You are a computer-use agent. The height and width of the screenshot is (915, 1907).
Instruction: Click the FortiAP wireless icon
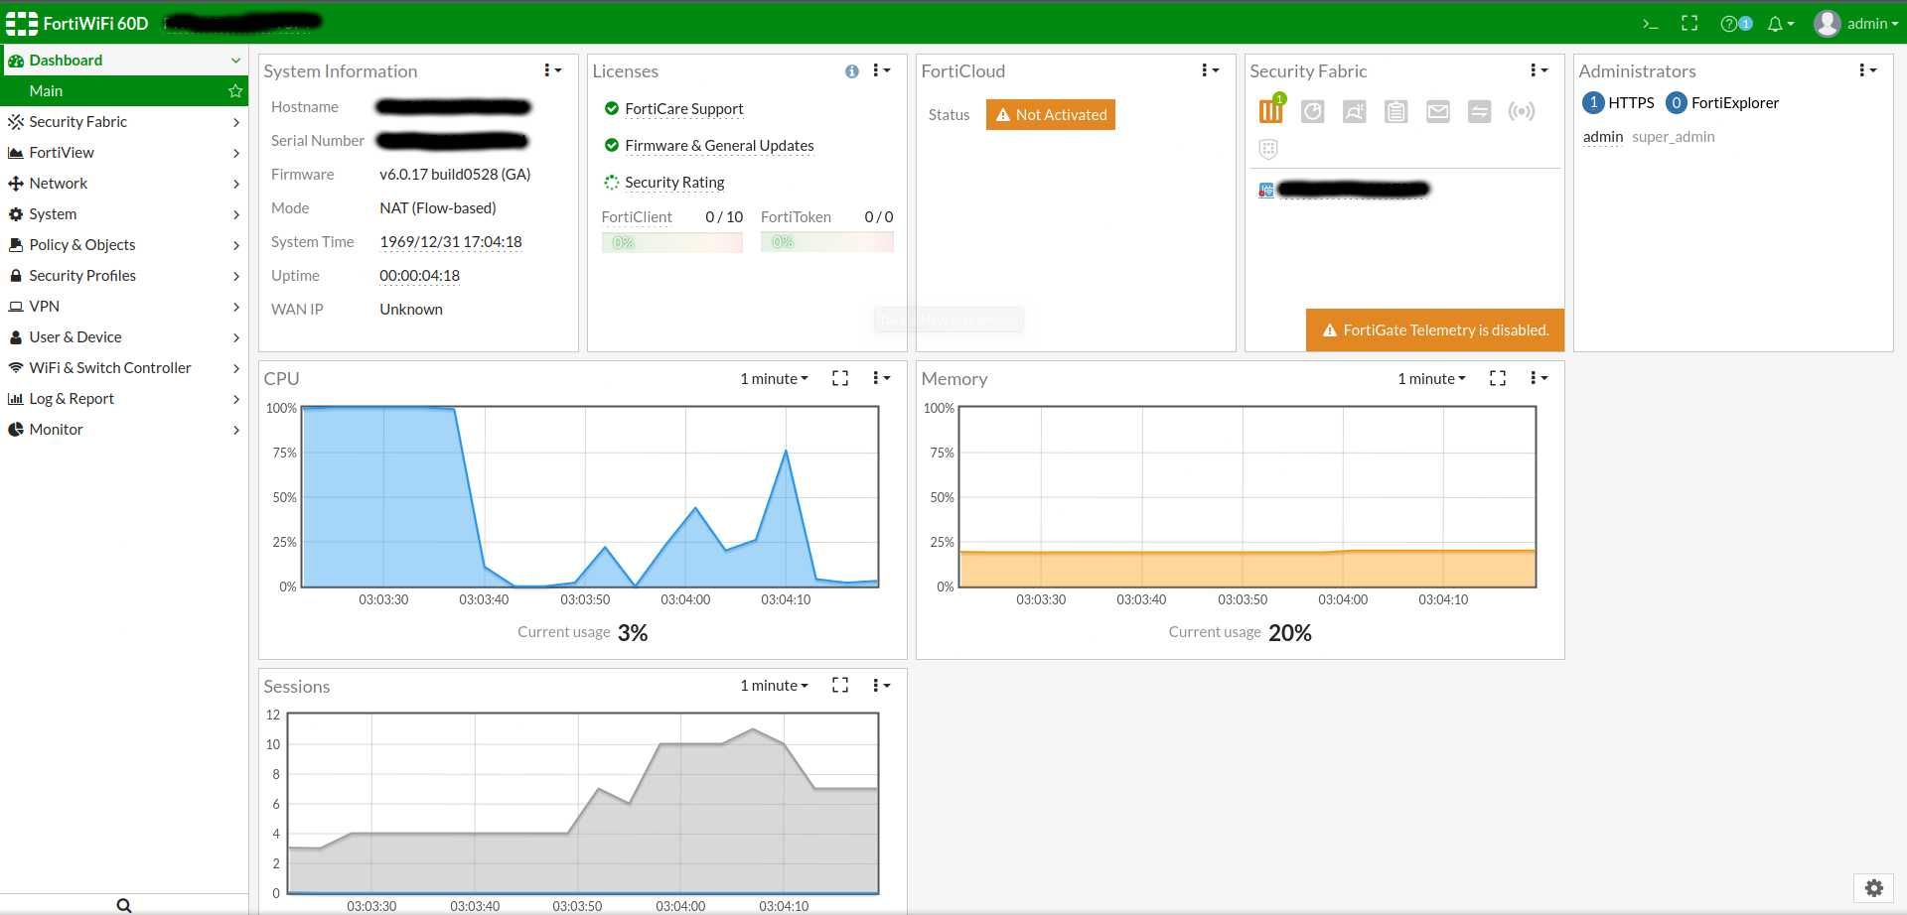(x=1521, y=111)
